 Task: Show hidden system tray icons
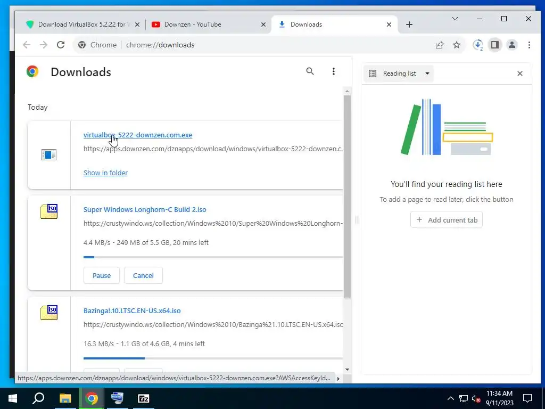pyautogui.click(x=450, y=398)
